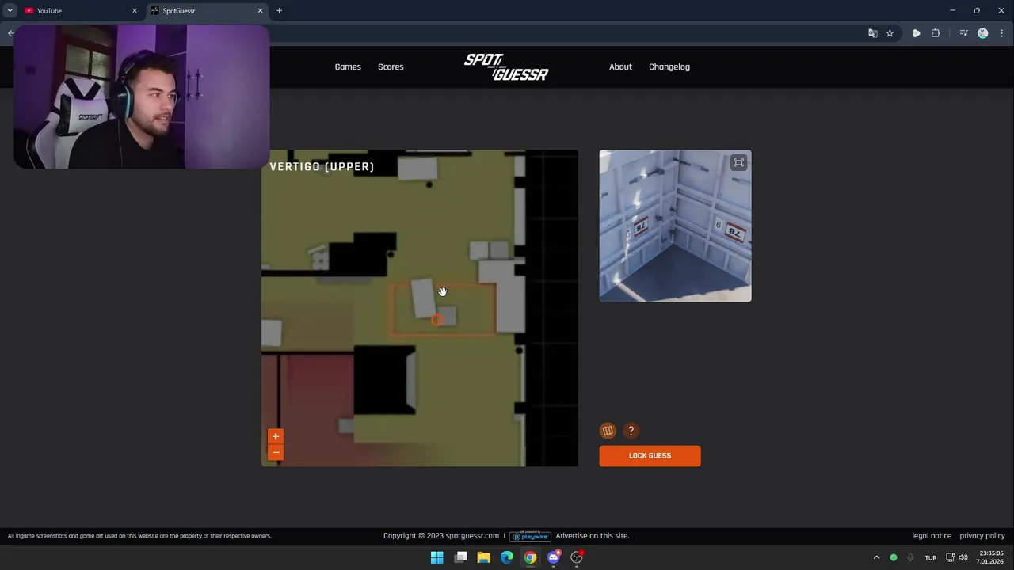
Task: Open File Explorer from the taskbar
Action: [x=483, y=557]
